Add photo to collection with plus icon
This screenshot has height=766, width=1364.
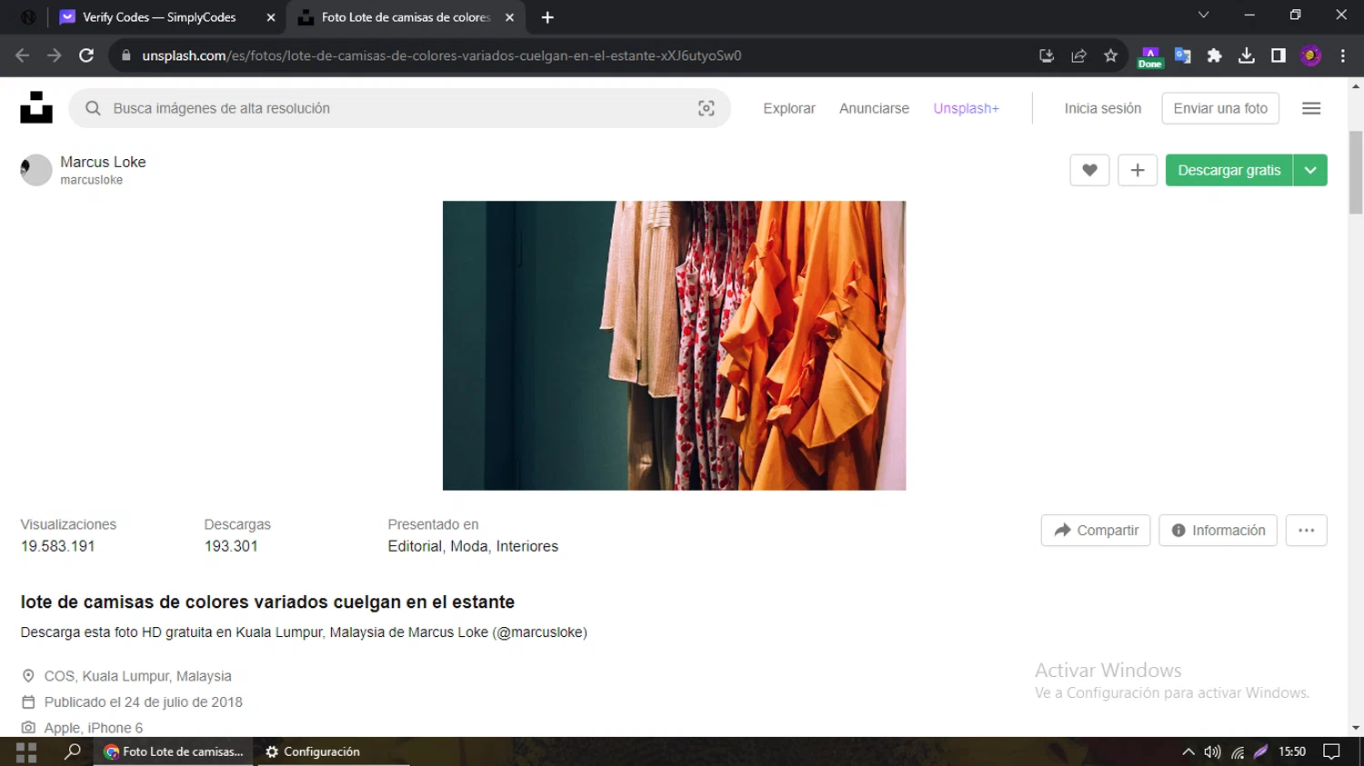(x=1138, y=170)
